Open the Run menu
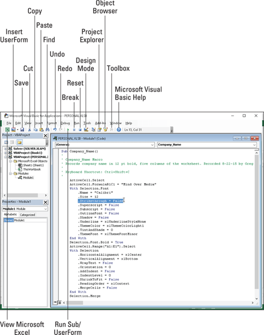 (76, 123)
